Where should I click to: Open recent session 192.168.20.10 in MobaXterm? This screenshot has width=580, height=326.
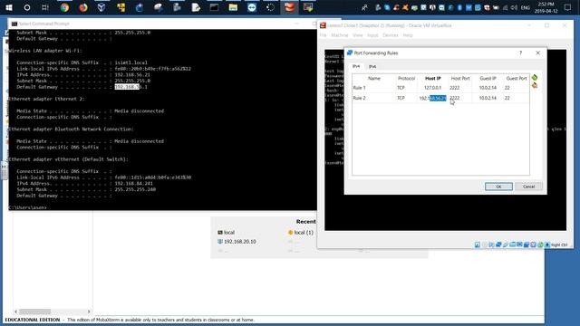[237, 242]
